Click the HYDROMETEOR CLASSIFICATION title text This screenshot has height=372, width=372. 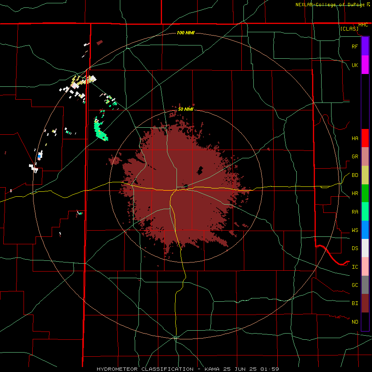(145, 369)
